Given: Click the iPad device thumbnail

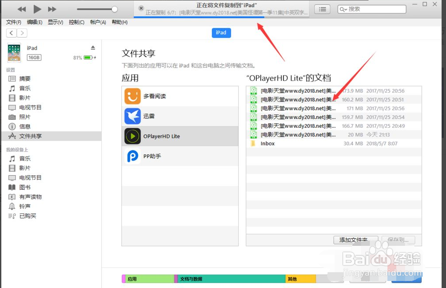Looking at the screenshot, I should pyautogui.click(x=14, y=53).
